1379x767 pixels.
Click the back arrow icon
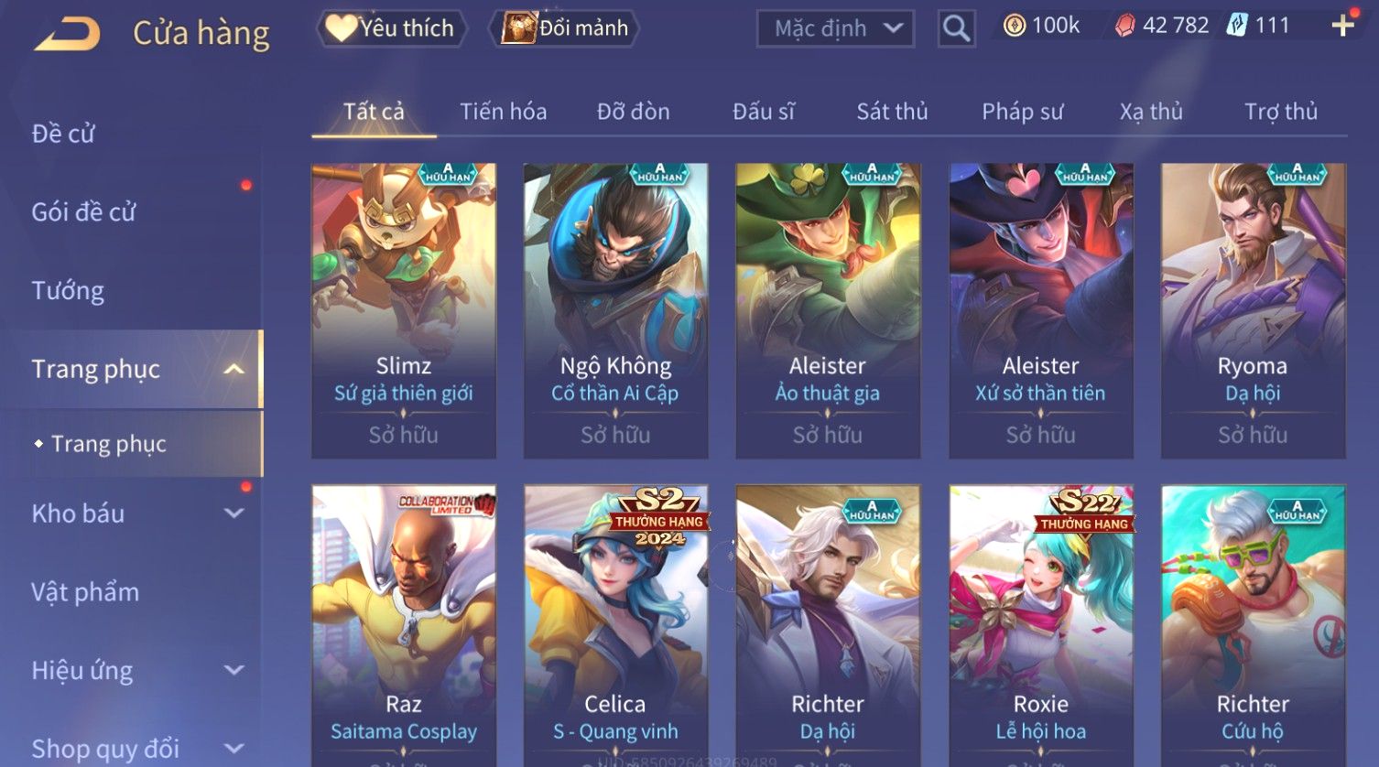67,34
